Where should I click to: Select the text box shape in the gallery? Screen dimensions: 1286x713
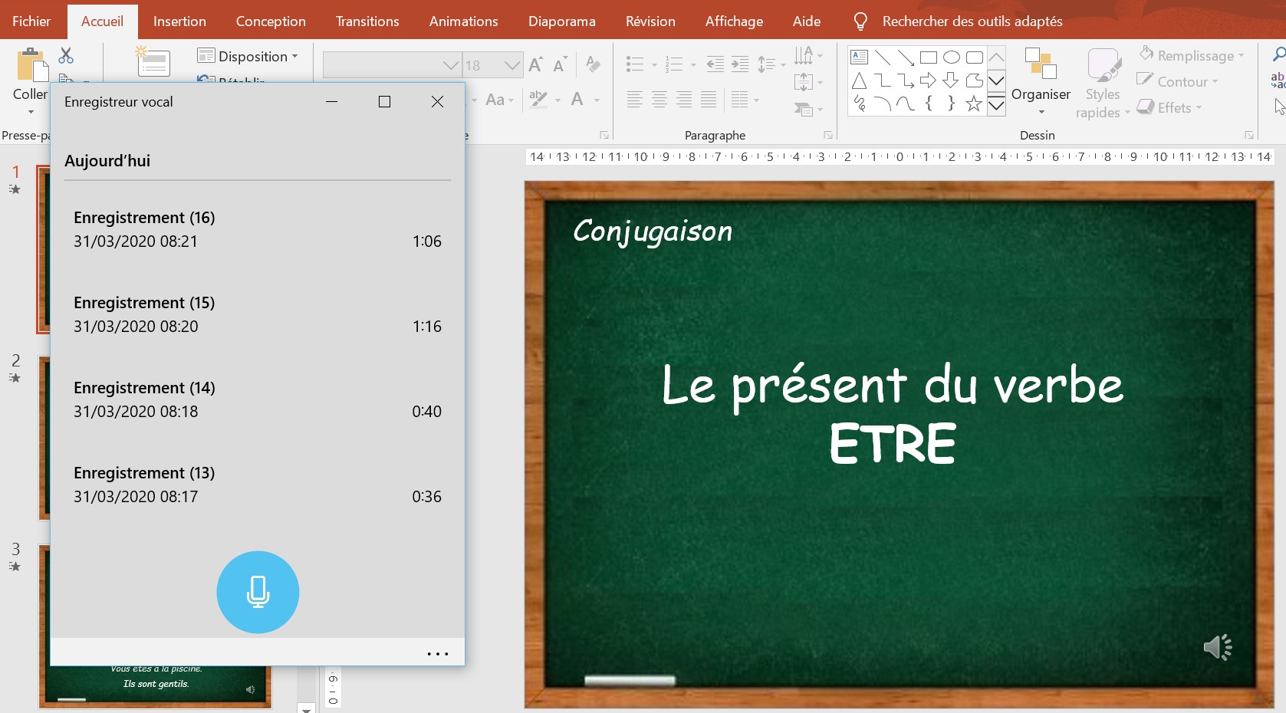pos(860,58)
